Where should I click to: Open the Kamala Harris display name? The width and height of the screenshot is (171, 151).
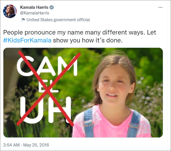click(x=34, y=7)
